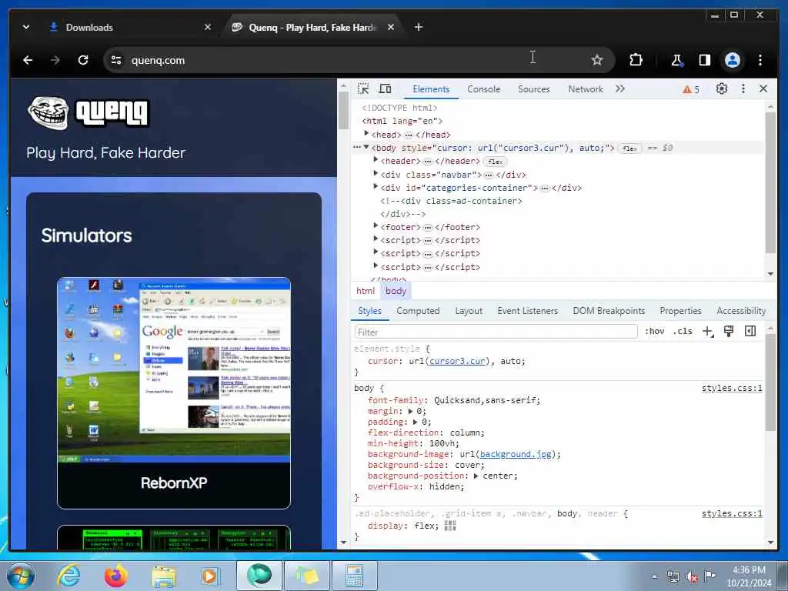Open the Properties tab
This screenshot has width=788, height=591.
tap(680, 311)
